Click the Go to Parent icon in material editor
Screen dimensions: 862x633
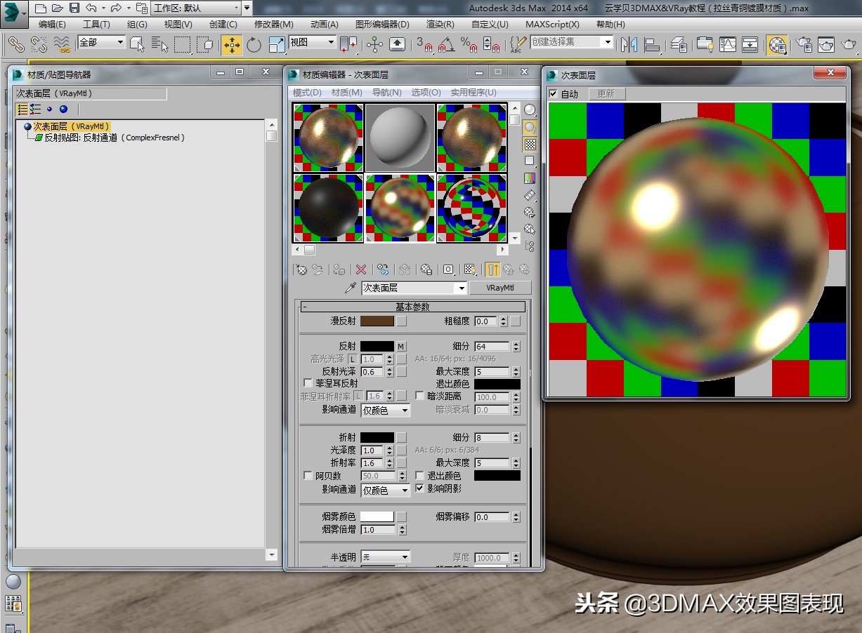509,269
